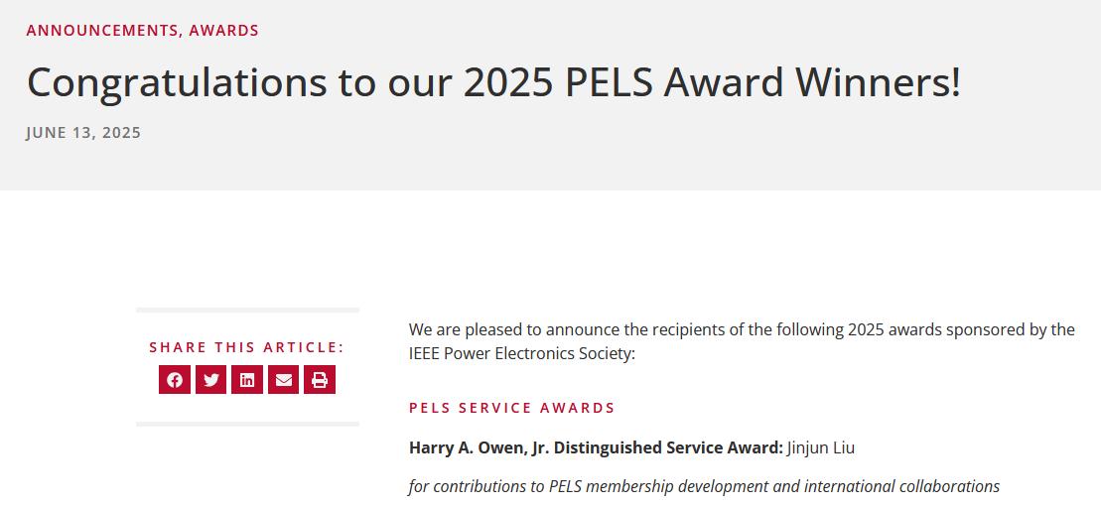The height and width of the screenshot is (507, 1101).
Task: Share article on LinkedIn
Action: coord(247,379)
